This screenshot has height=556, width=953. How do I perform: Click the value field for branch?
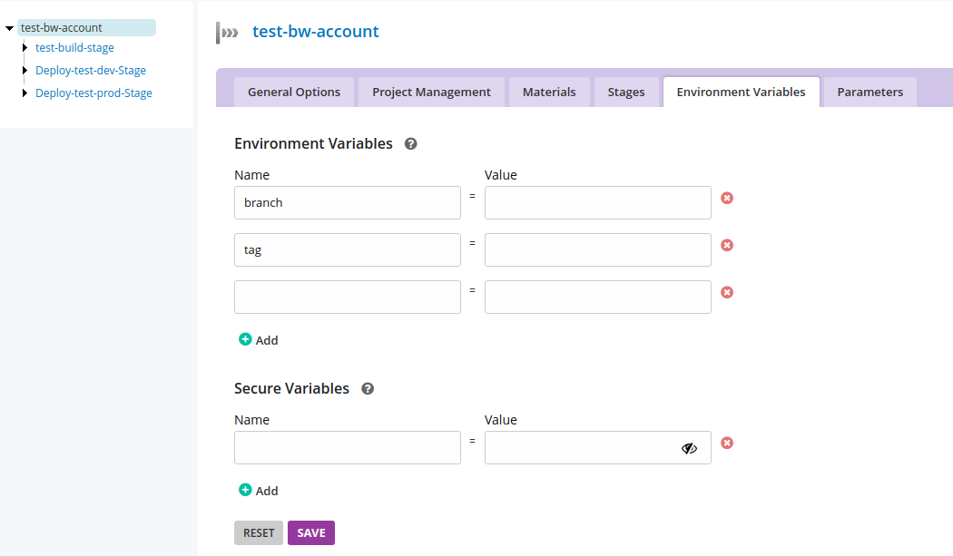(x=597, y=202)
